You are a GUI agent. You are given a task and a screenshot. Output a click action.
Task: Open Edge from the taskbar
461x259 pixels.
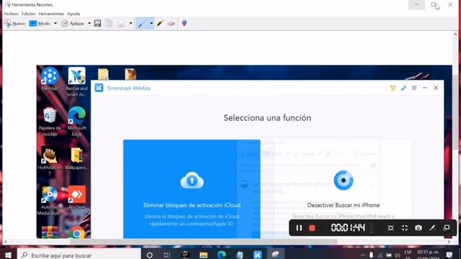[221, 255]
